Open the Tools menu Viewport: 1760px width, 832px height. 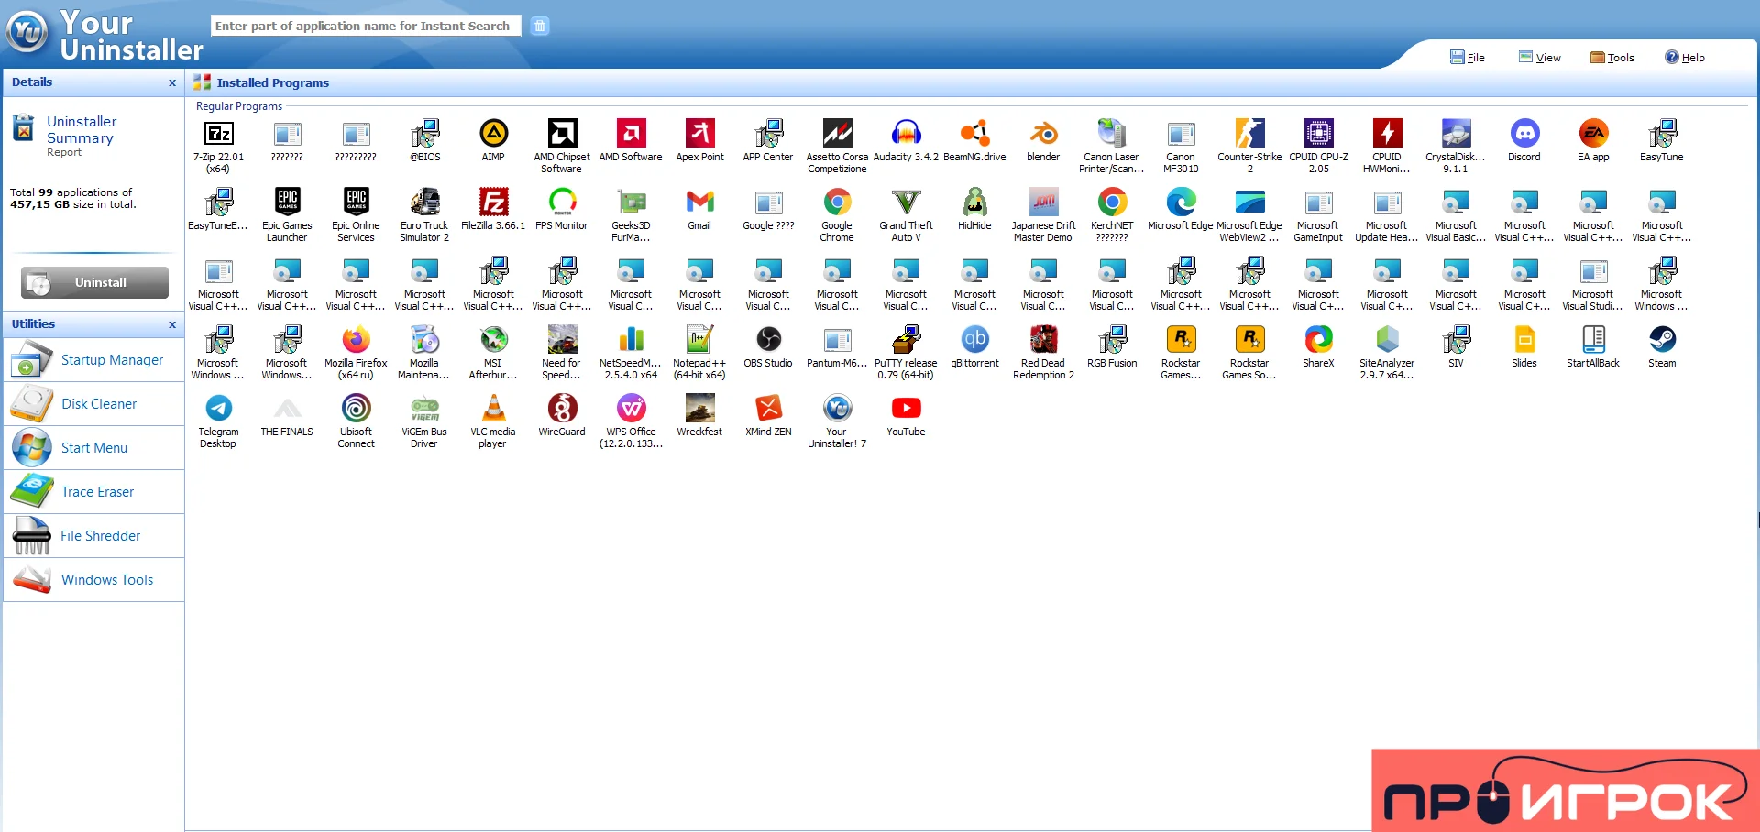pos(1611,57)
